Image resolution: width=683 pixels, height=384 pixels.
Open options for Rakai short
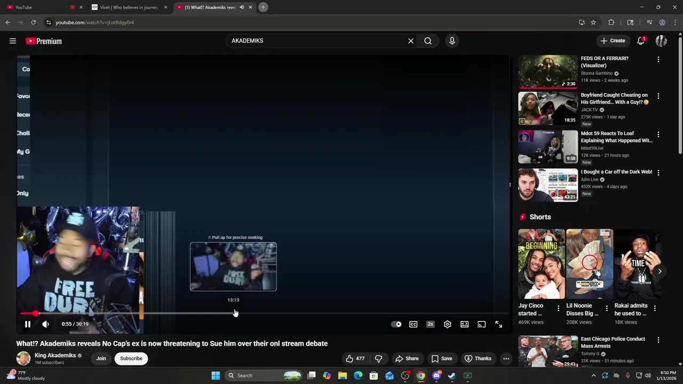[x=655, y=308]
